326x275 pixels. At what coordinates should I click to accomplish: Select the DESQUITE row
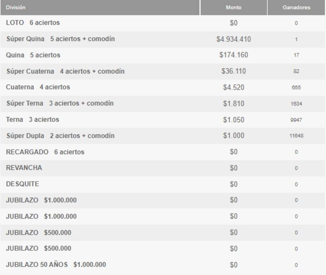coord(163,184)
